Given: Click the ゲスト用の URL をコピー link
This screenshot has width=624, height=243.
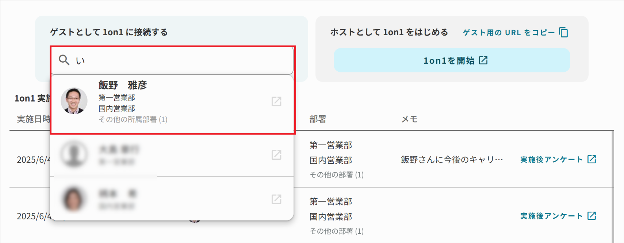Looking at the screenshot, I should pos(510,32).
